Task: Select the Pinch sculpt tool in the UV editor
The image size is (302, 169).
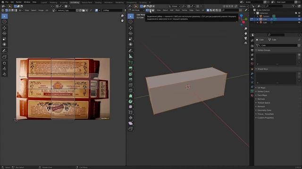Action: tap(4, 74)
